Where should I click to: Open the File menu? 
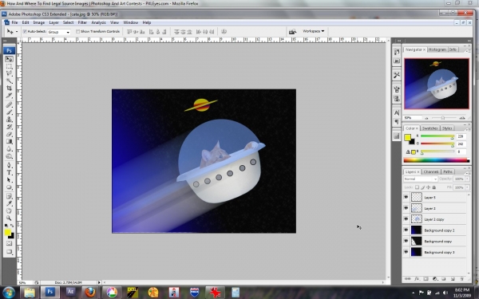click(14, 22)
